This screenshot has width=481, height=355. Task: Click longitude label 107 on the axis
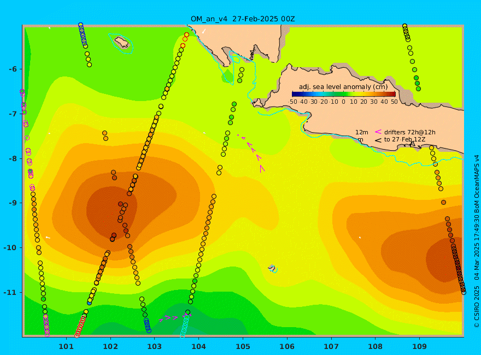(331, 347)
